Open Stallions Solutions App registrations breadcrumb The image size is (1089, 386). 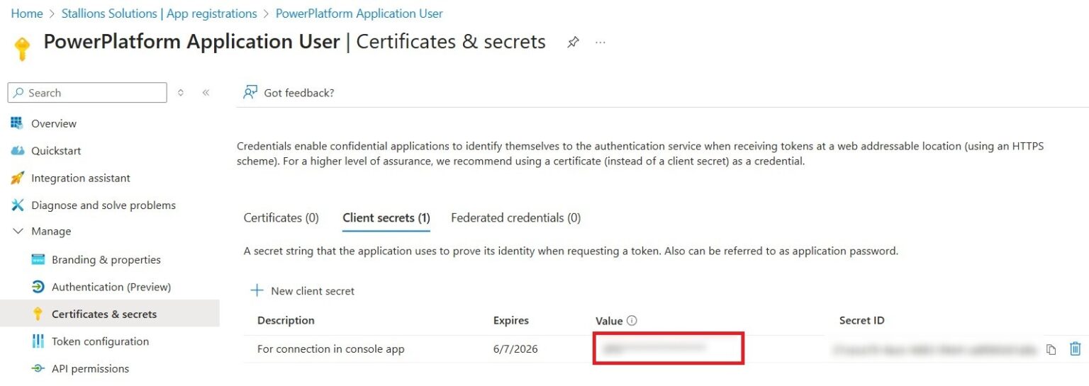click(x=159, y=13)
